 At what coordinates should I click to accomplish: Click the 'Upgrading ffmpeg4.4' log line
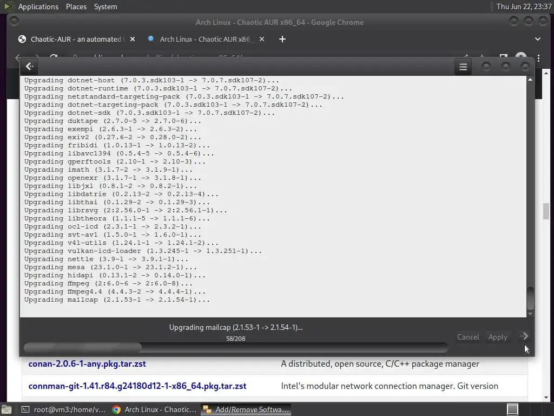point(115,291)
